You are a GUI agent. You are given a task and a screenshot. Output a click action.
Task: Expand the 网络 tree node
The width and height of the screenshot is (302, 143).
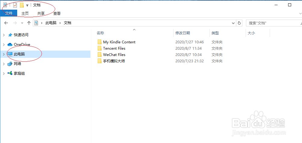pyautogui.click(x=4, y=64)
